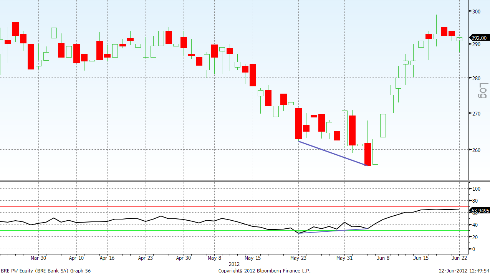Click the 40 indicator axis label
Screen dimensions: 490x274
(x=475, y=225)
